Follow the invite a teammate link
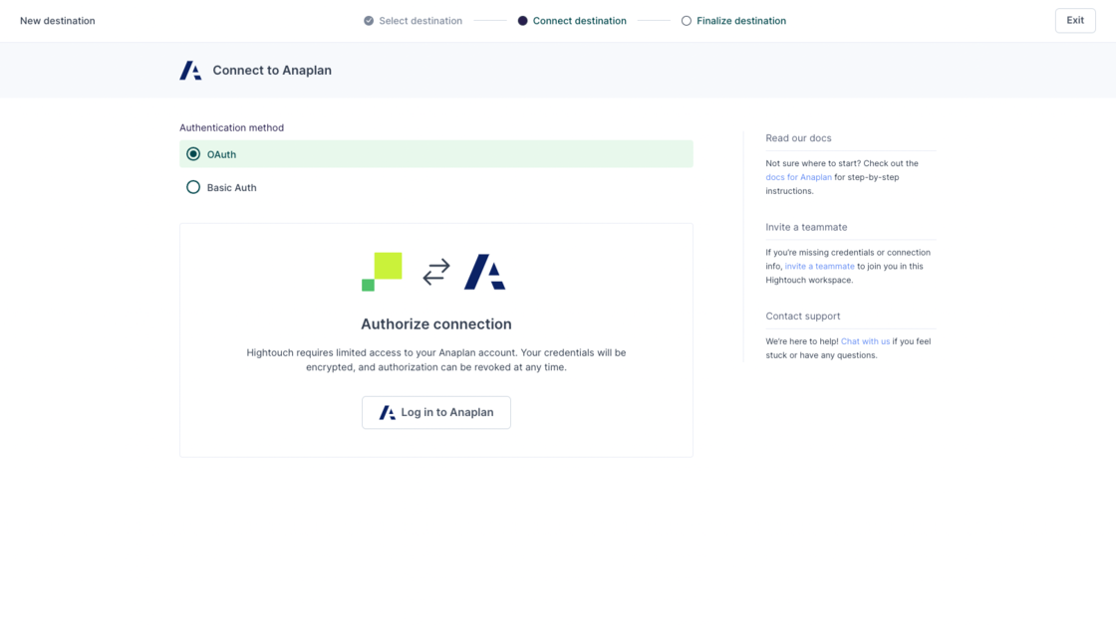Viewport: 1116px width, 632px height. pyautogui.click(x=819, y=267)
